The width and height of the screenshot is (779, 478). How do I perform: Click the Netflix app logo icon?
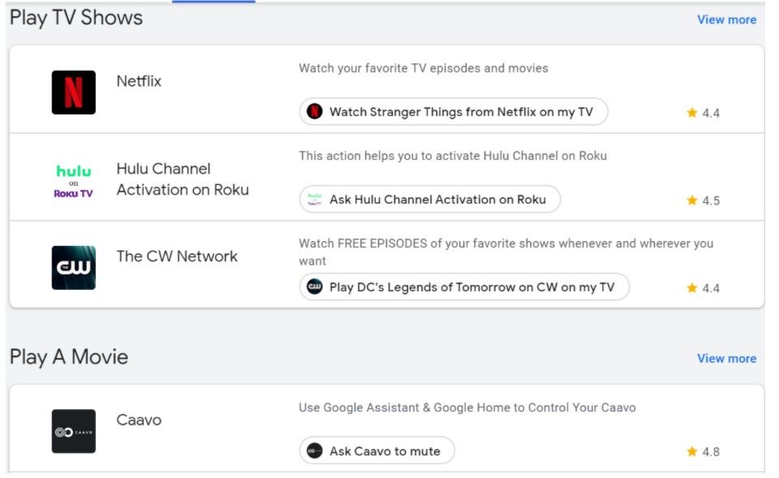[x=74, y=93]
